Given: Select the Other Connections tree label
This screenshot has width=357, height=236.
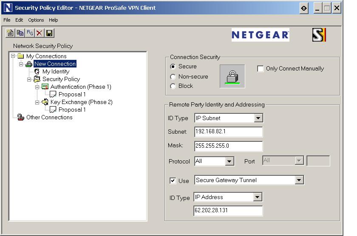Looking at the screenshot, I should pos(49,117).
